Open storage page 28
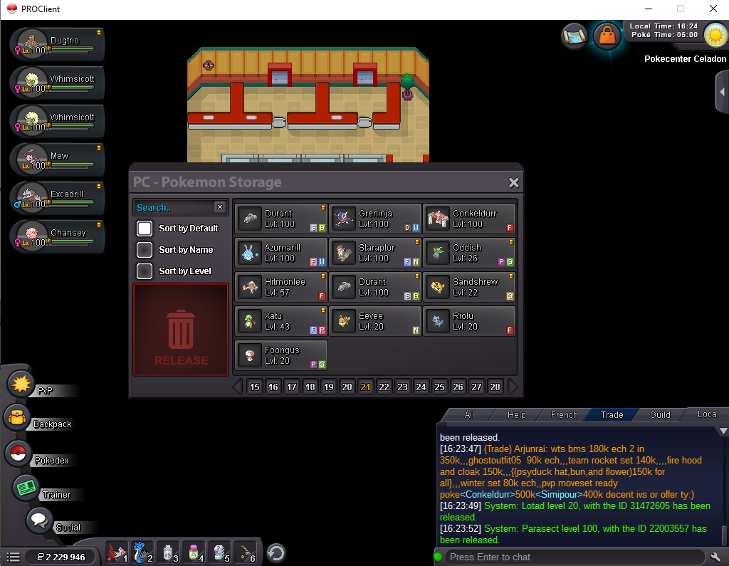Viewport: 729px width, 566px height. coord(495,387)
